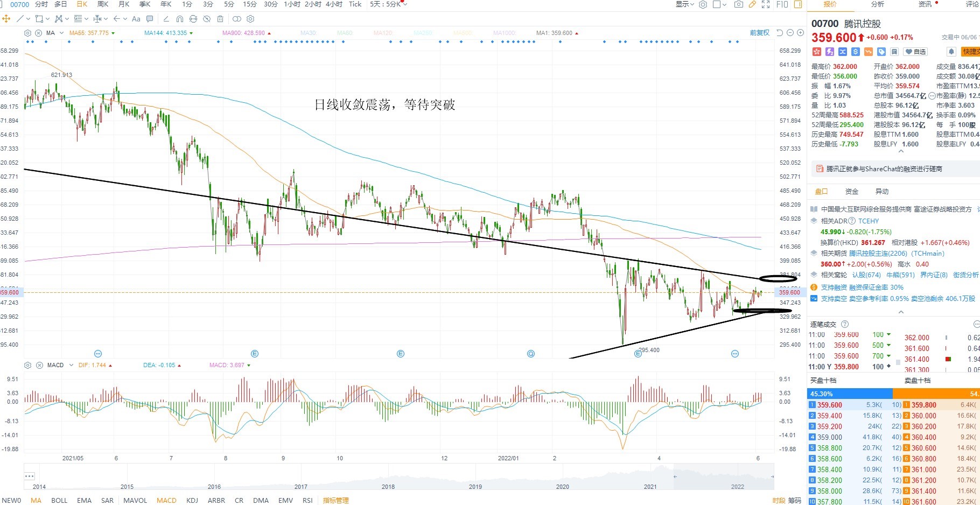The width and height of the screenshot is (980, 505).
Task: Read the ShareChat financing news headline
Action: pyautogui.click(x=884, y=169)
